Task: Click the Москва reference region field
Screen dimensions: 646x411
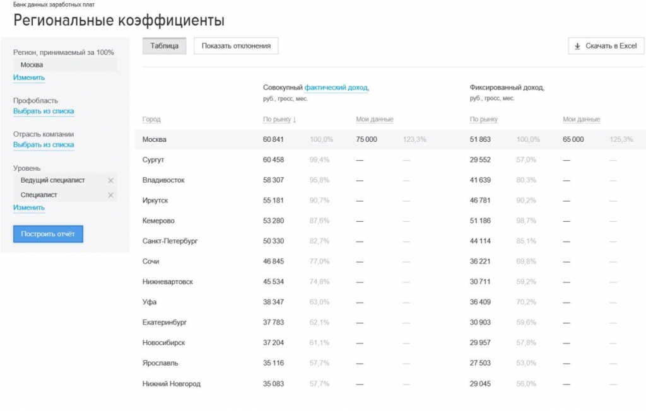Action: (x=65, y=65)
